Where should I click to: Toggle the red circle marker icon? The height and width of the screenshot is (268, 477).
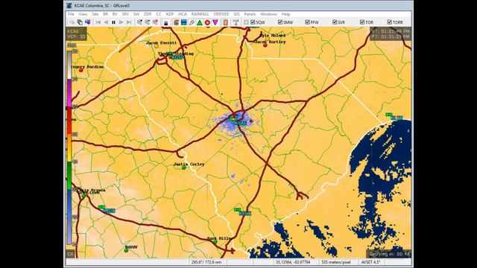point(207,22)
